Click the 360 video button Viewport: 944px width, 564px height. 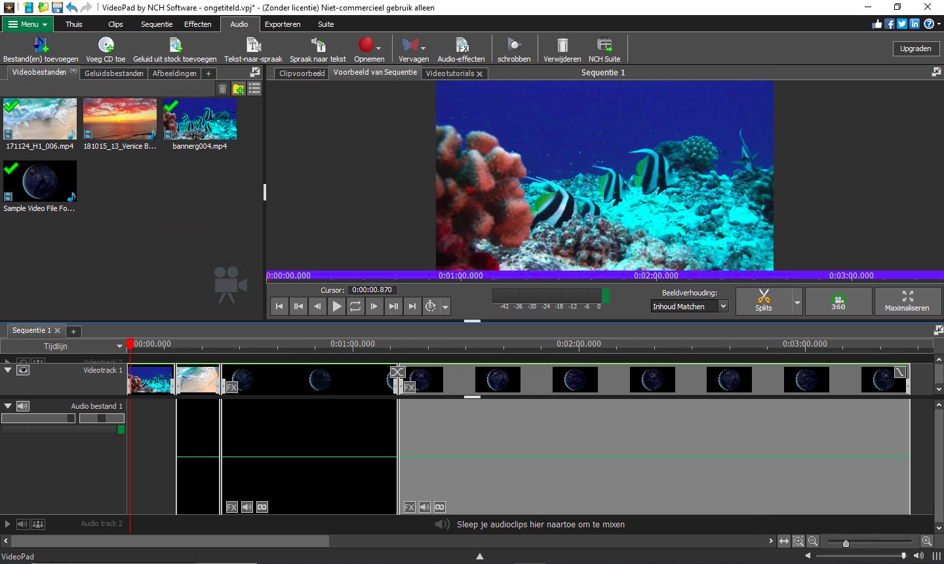coord(838,301)
